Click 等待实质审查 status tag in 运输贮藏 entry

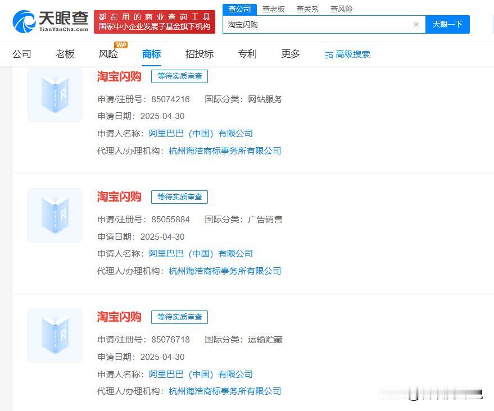pyautogui.click(x=180, y=317)
